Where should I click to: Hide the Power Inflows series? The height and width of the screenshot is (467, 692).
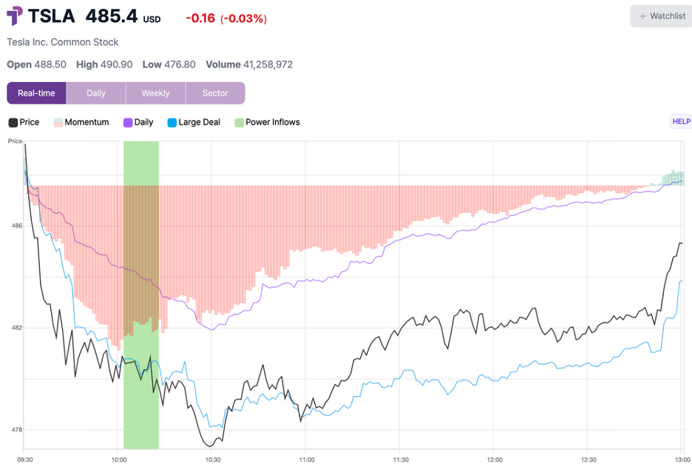tap(267, 122)
